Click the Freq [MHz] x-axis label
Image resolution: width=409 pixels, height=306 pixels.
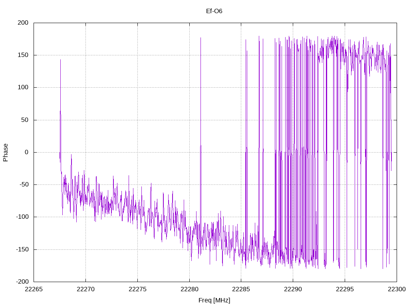(214, 300)
